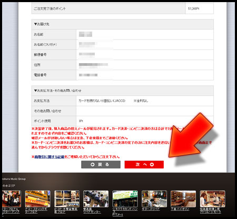237x219 pixels.
Task: Open the red electric guitars floor thumbnail
Action: [11, 199]
